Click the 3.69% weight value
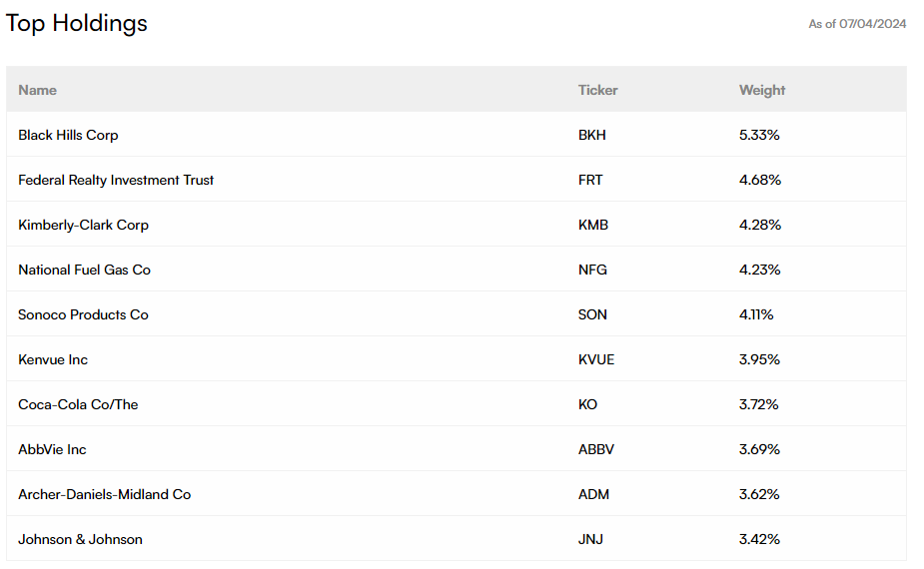Image resolution: width=924 pixels, height=569 pixels. tap(759, 449)
